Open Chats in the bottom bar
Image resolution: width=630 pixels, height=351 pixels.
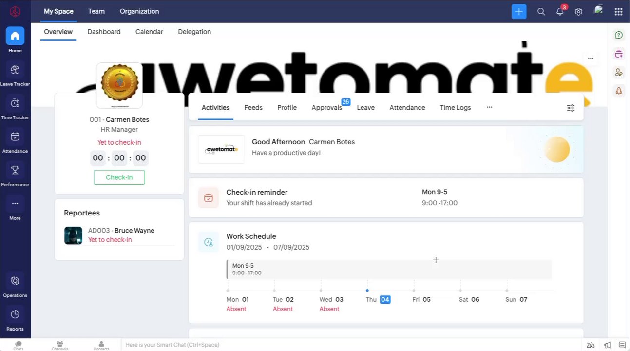[19, 346]
